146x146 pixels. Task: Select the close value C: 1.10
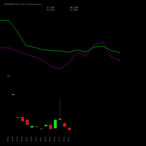[x=51, y=8]
